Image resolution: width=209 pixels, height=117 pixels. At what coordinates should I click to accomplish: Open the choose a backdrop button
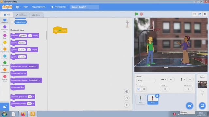pos(202,106)
